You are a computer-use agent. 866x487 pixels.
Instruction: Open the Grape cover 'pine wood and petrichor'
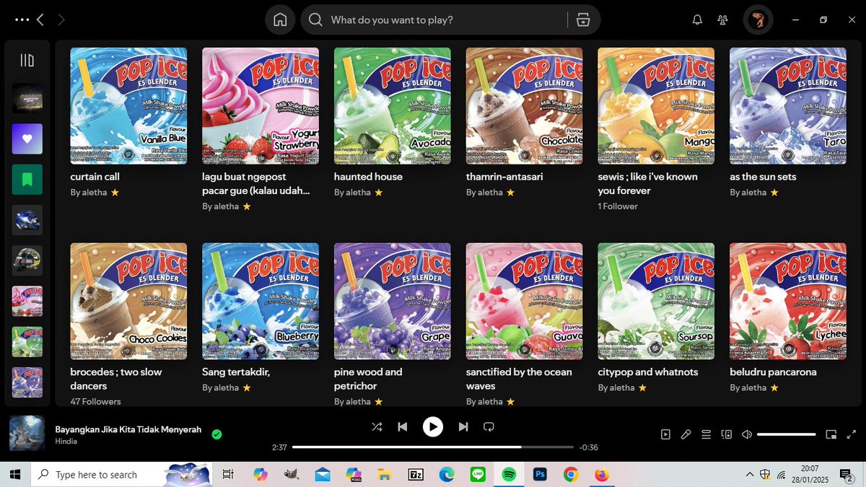(393, 301)
